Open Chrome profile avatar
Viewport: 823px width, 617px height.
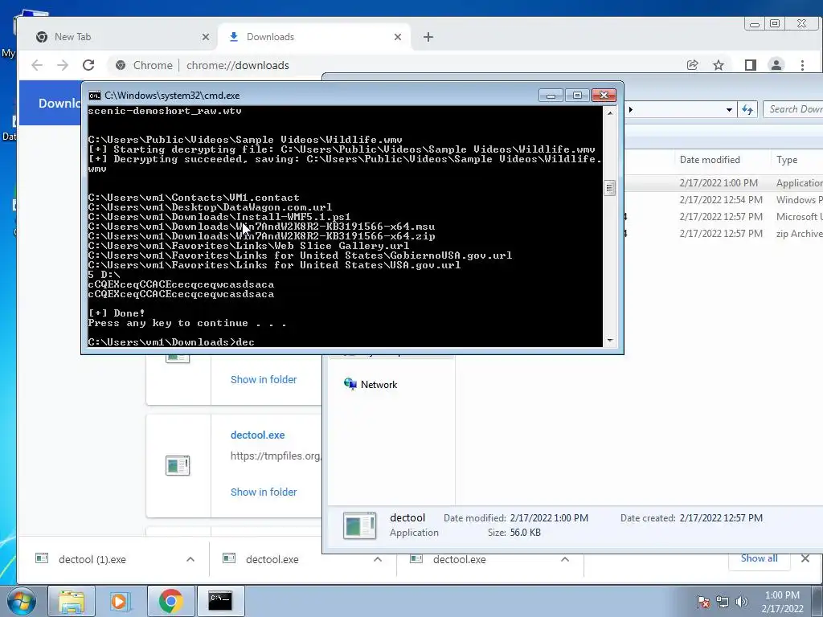pos(776,65)
